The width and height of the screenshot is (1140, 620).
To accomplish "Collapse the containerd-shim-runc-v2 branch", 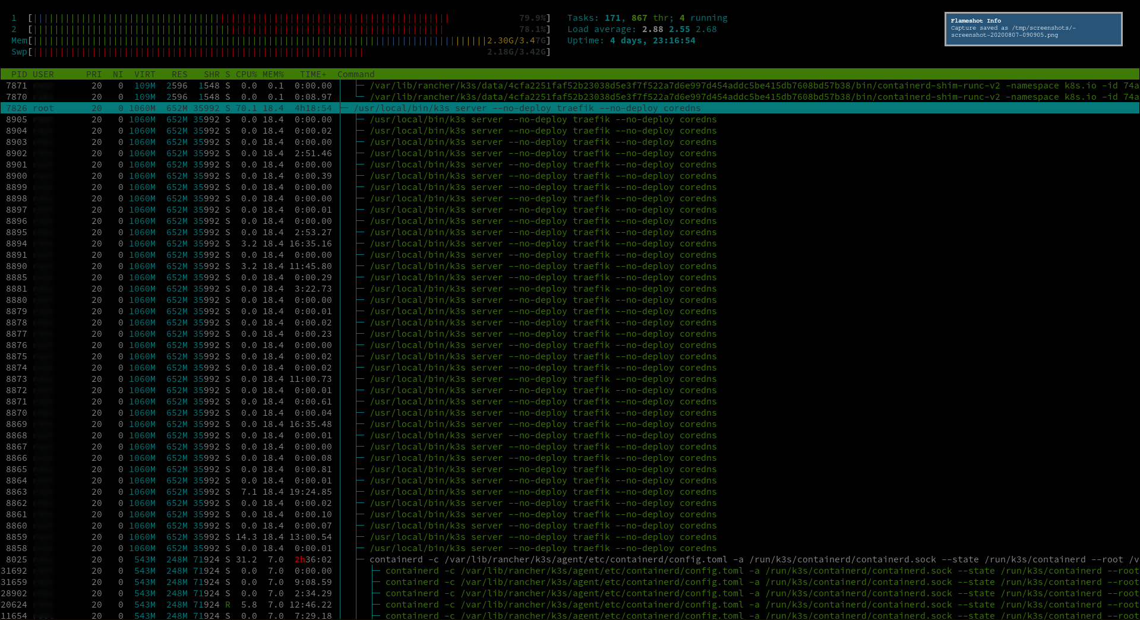I will (361, 86).
